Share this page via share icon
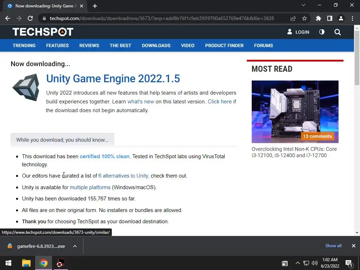Image resolution: width=360 pixels, height=270 pixels. [293, 18]
